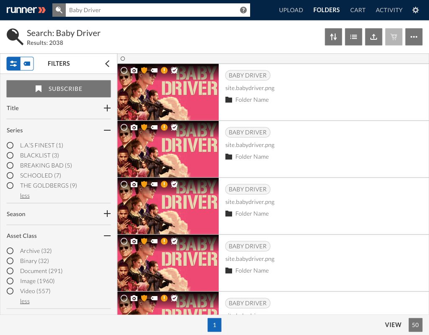This screenshot has height=335, width=429.
Task: Click alarm check icon on fourth result thumbnail
Action: point(174,241)
